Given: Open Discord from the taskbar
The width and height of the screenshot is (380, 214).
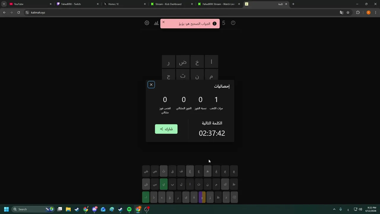Looking at the screenshot, I should 94,209.
